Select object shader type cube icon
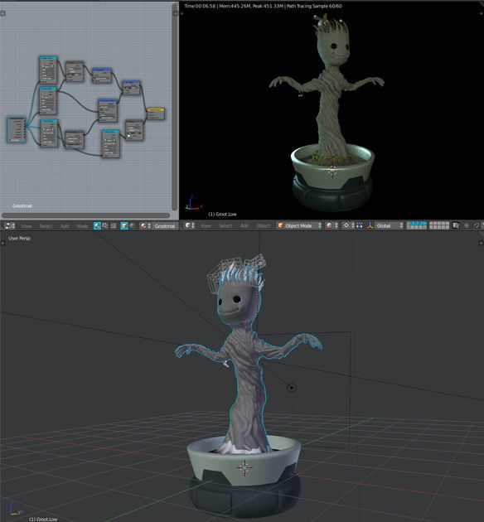 point(124,225)
